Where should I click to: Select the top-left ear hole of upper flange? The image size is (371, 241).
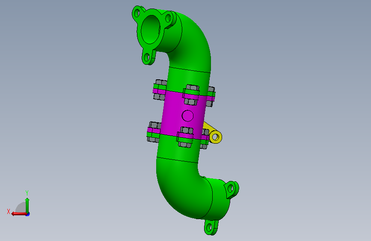click(x=137, y=13)
